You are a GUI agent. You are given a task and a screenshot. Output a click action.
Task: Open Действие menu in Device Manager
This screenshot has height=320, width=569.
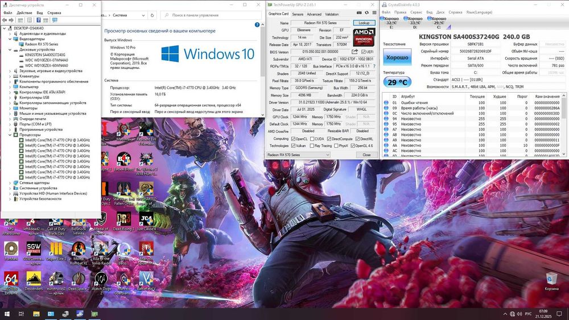[x=24, y=13]
